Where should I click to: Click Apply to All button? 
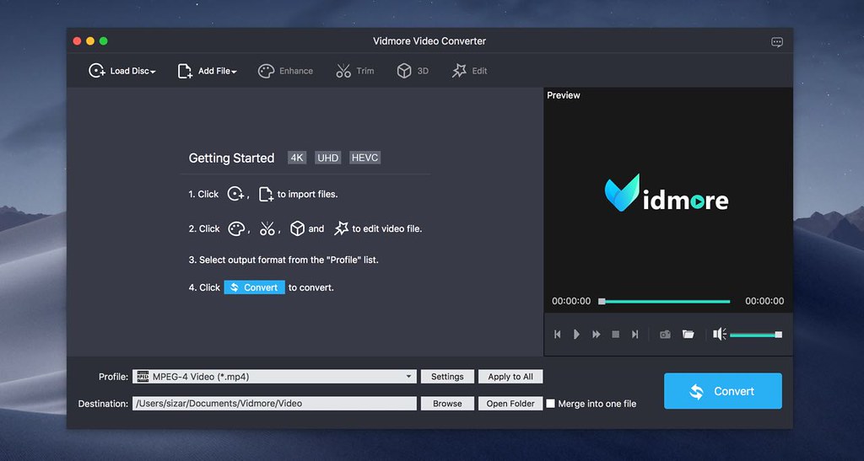pos(510,377)
